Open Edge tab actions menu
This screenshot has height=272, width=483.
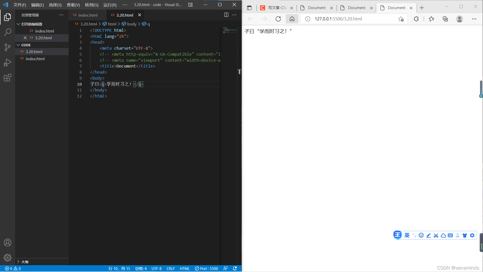pyautogui.click(x=249, y=8)
